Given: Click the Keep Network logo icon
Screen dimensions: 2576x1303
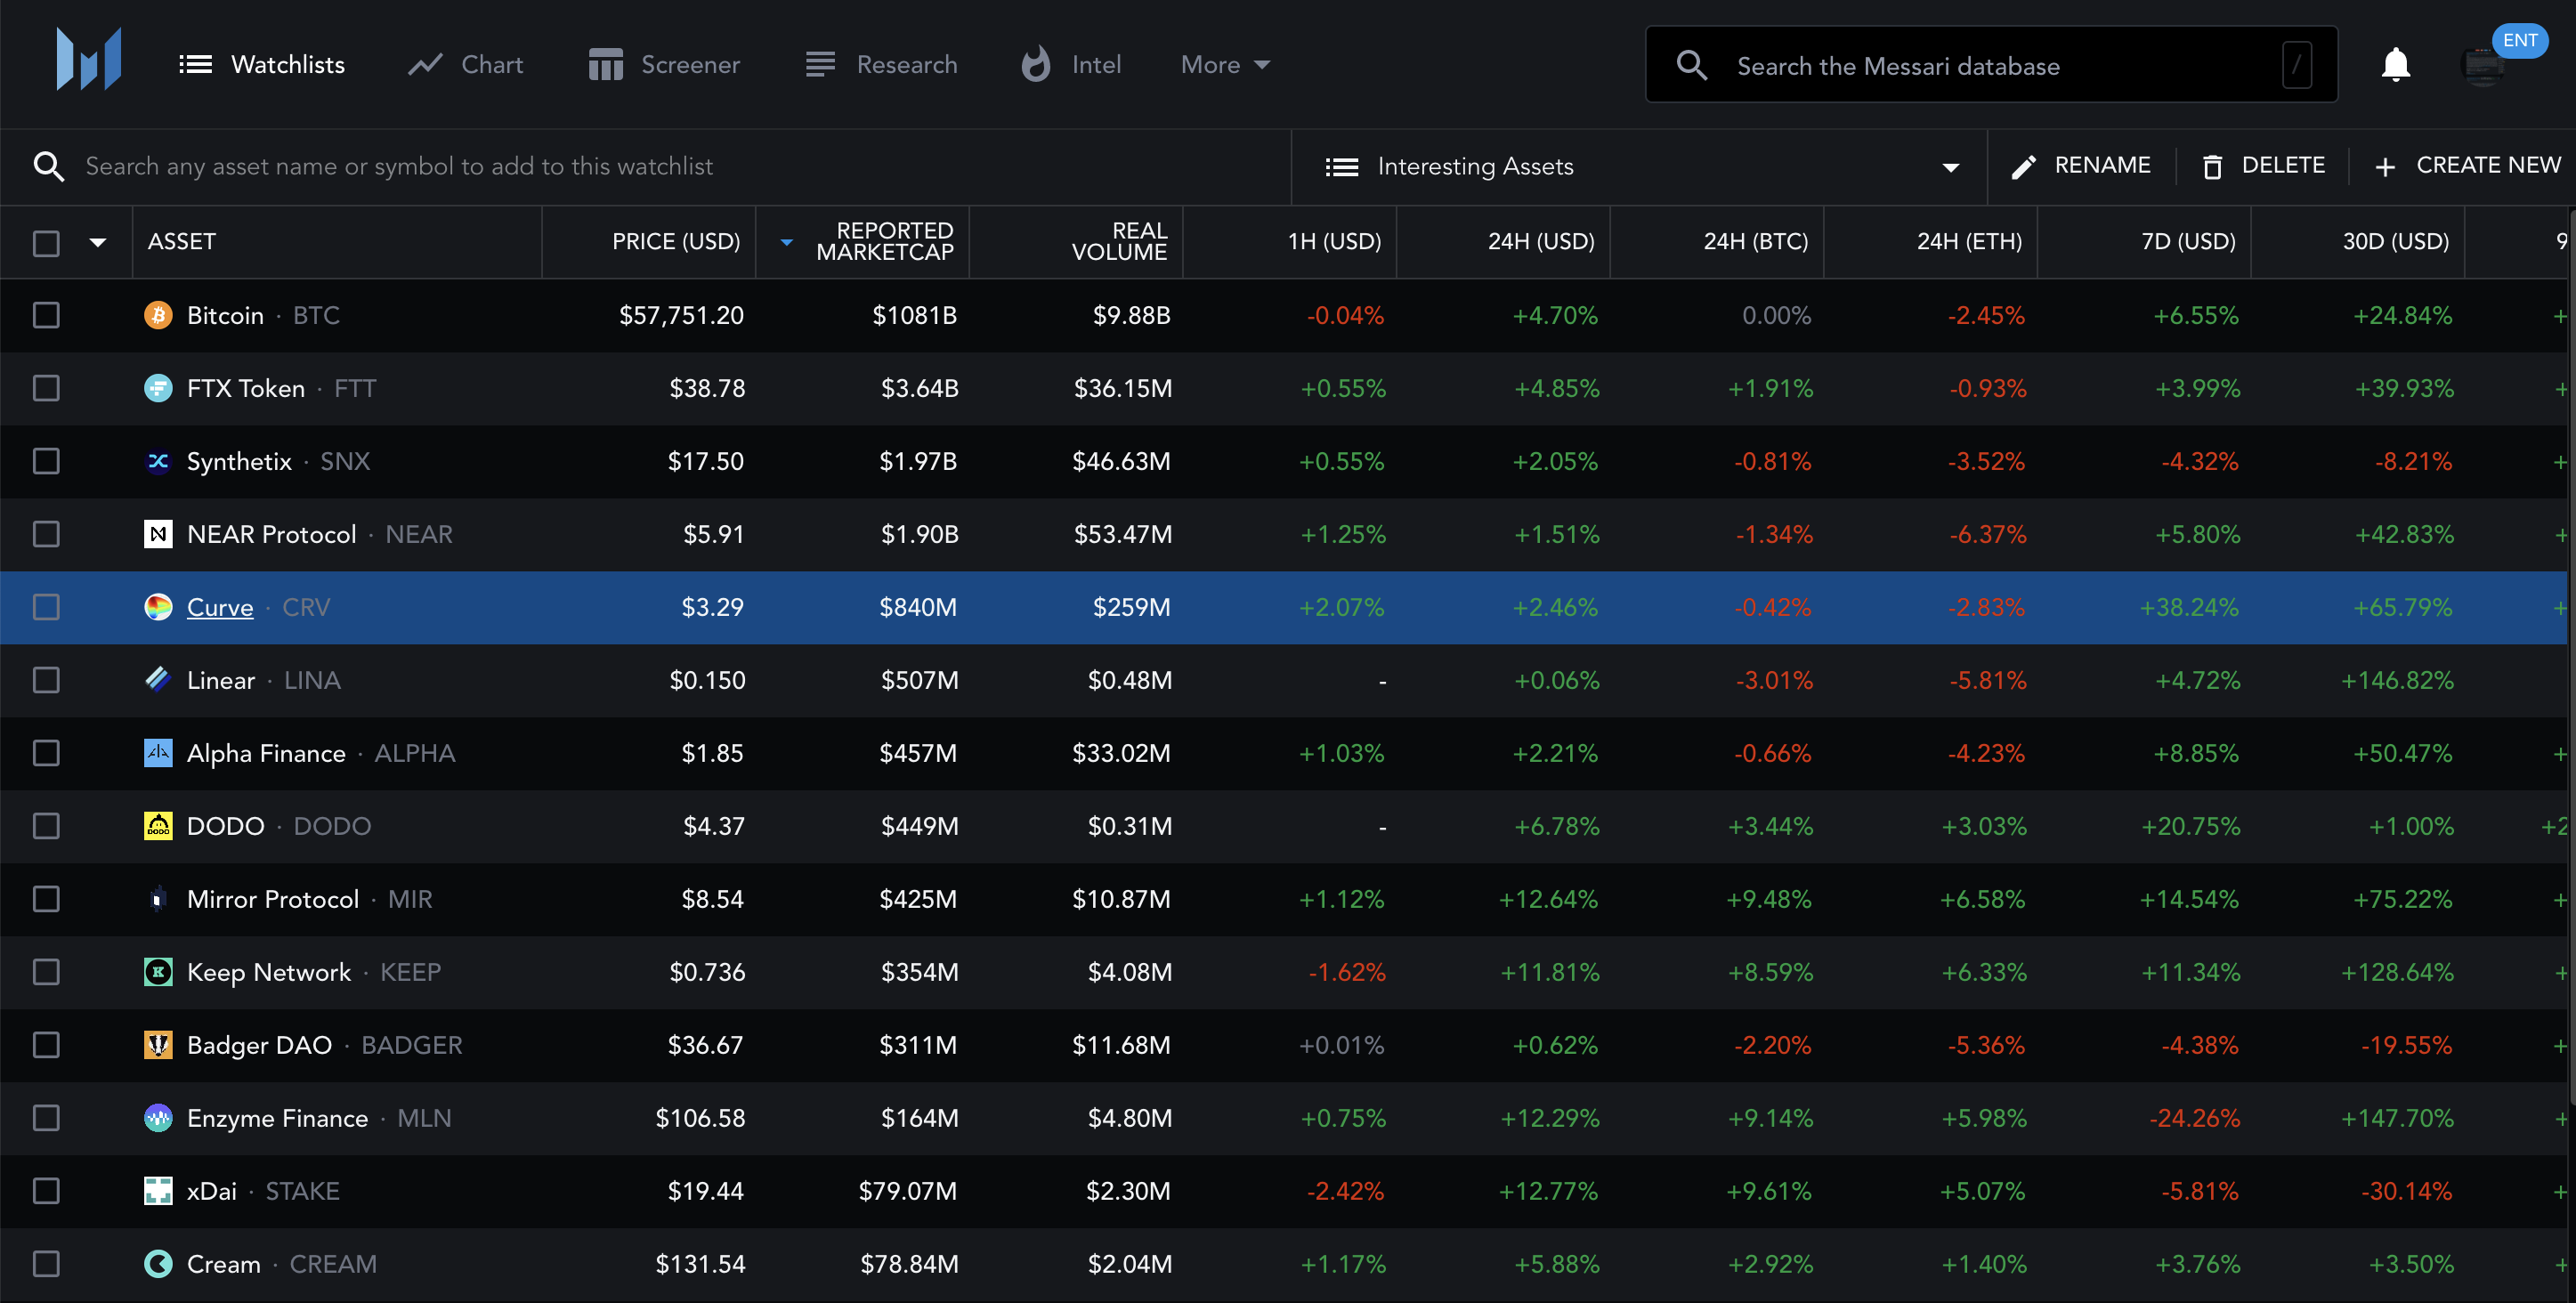Looking at the screenshot, I should click(158, 972).
